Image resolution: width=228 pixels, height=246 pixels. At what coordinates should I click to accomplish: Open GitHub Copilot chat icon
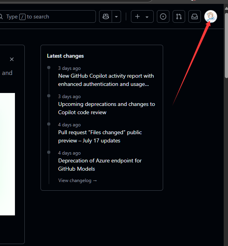pos(106,16)
